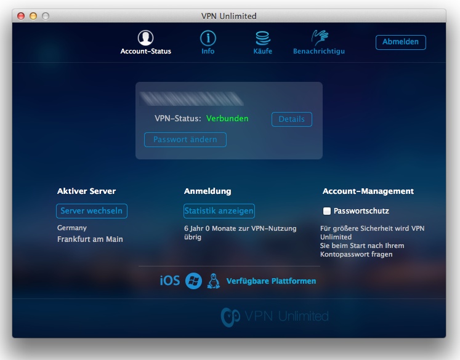Click the Anmeldung heading
Viewport: 460px width, 360px height.
click(x=208, y=191)
